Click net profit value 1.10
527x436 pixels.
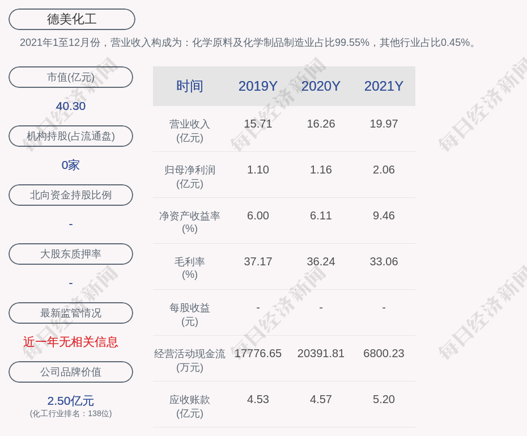tap(258, 170)
